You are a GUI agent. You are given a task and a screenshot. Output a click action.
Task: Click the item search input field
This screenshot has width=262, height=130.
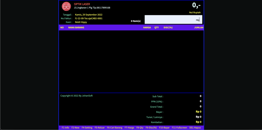(x=173, y=20)
